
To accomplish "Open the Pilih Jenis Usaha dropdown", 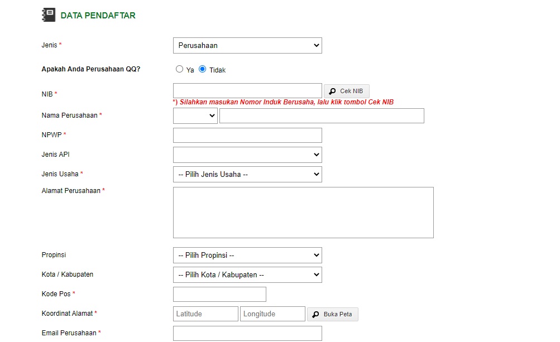I will click(247, 174).
